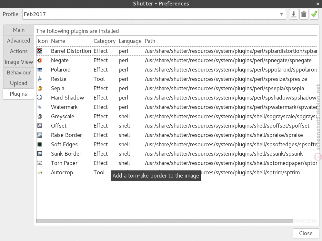Click the spnegate path in the Negate row
322x241 pixels.
tap(228, 60)
